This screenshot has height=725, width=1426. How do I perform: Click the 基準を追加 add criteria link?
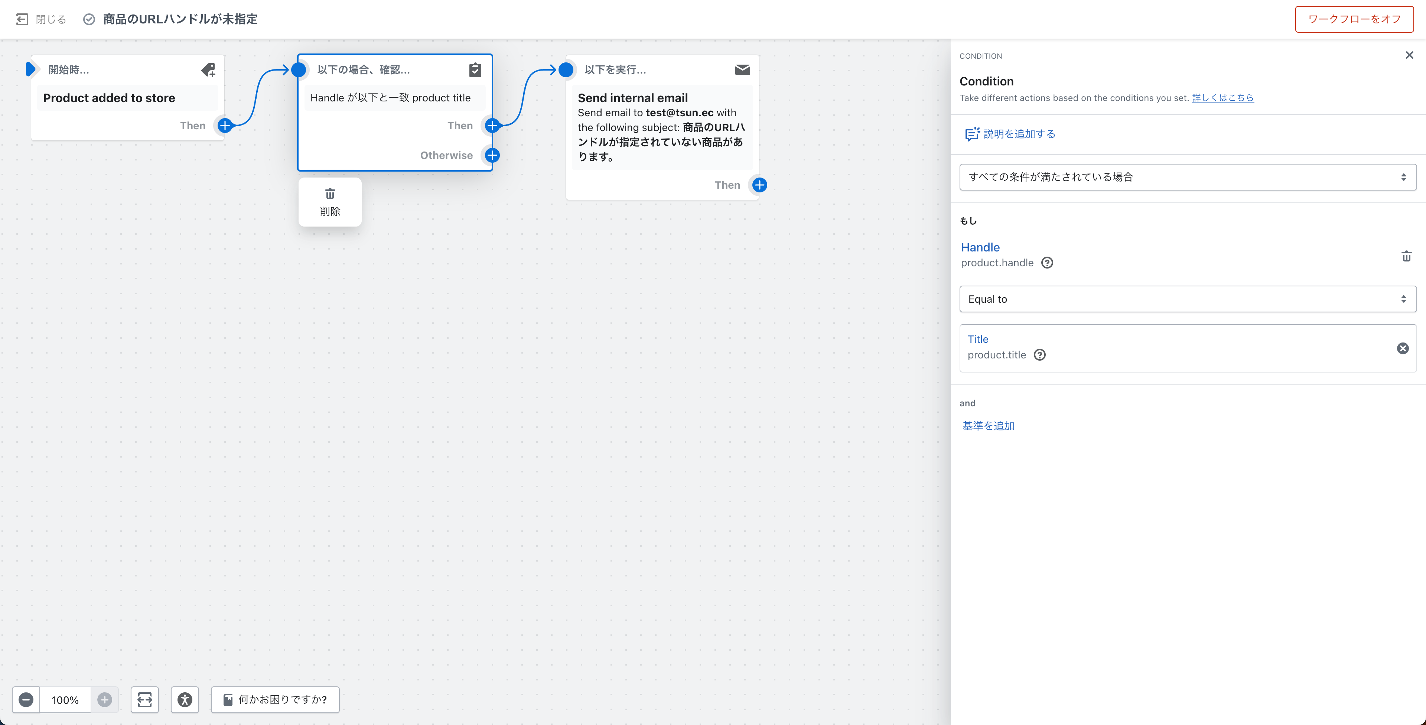pos(988,426)
